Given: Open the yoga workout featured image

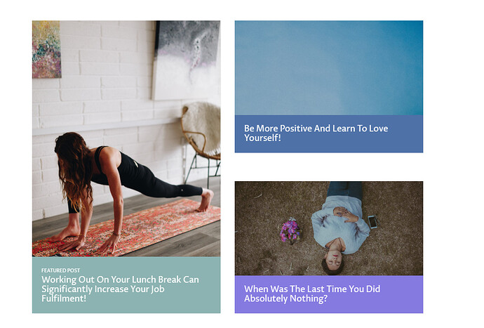Looking at the screenshot, I should tap(126, 138).
